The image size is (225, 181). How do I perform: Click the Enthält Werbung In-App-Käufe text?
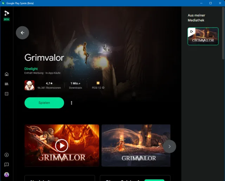(42, 73)
